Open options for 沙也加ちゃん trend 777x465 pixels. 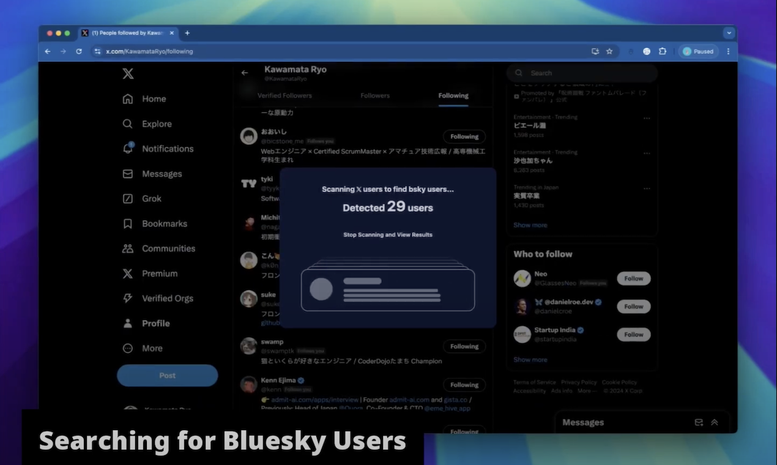click(x=647, y=154)
